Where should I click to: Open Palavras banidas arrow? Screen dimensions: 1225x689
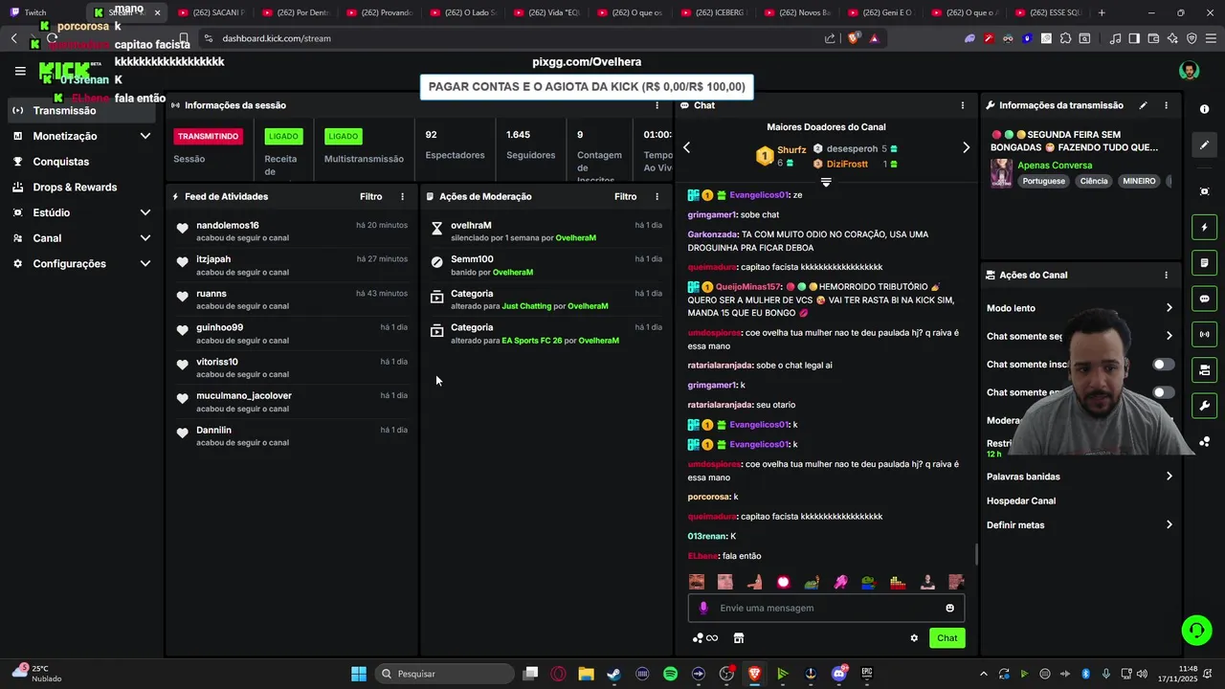point(1169,477)
